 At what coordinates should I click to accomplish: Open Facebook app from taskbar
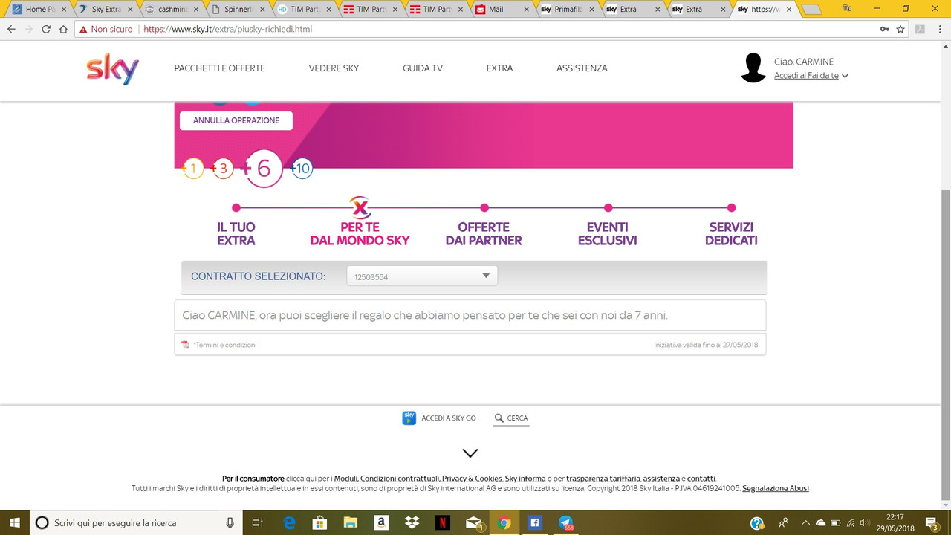(534, 522)
